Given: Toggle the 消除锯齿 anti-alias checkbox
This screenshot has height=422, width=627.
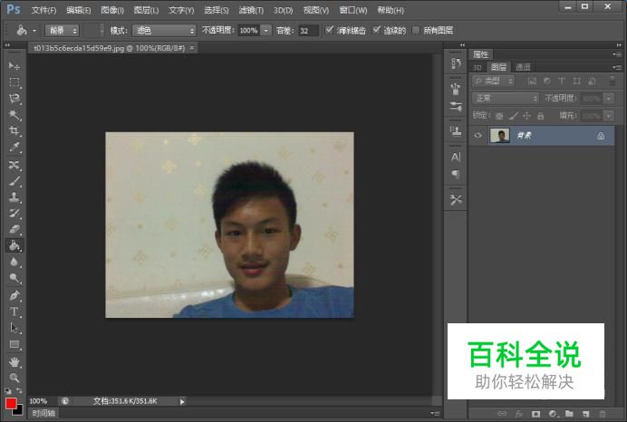Looking at the screenshot, I should pos(329,30).
